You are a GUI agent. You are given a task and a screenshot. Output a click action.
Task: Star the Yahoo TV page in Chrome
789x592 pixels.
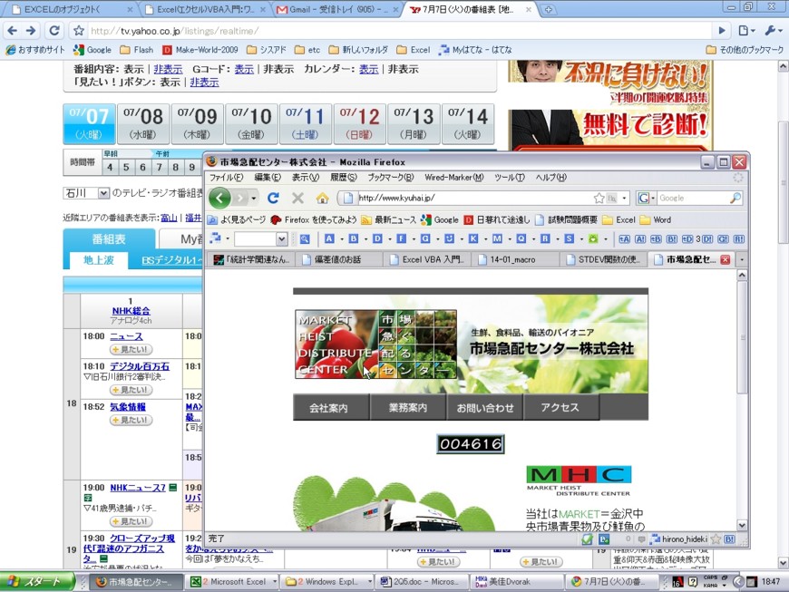tap(79, 31)
